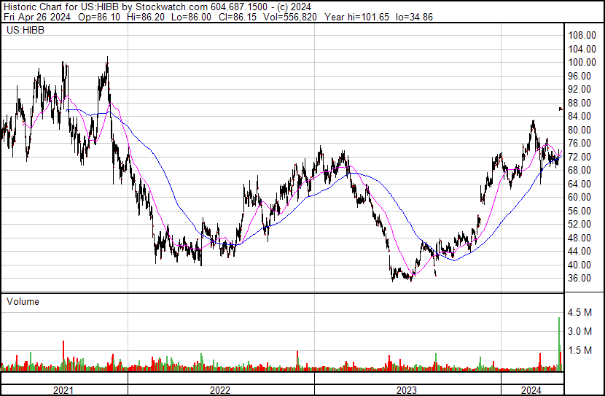
Task: Click the 60.00 price axis label
Action: [x=579, y=197]
